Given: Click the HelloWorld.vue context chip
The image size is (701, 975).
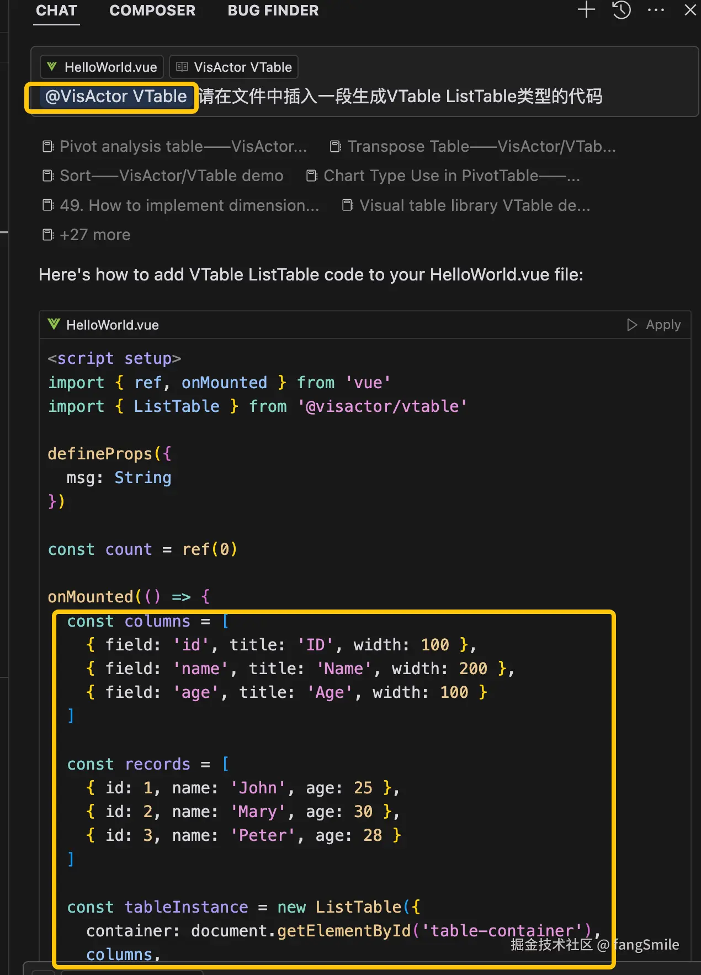Looking at the screenshot, I should click(102, 67).
